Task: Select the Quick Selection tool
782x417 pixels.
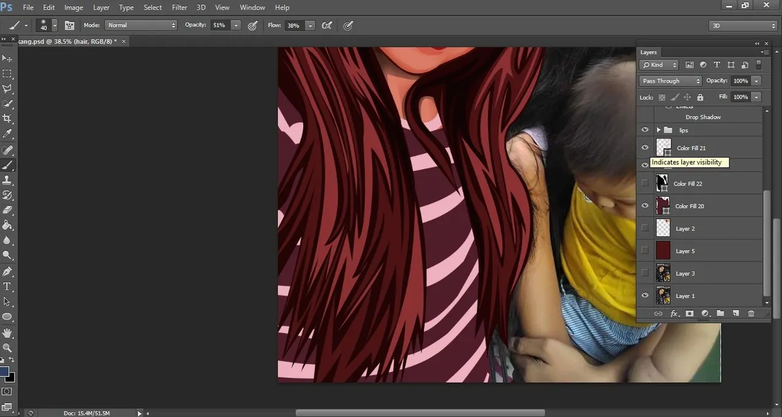Action: [7, 104]
